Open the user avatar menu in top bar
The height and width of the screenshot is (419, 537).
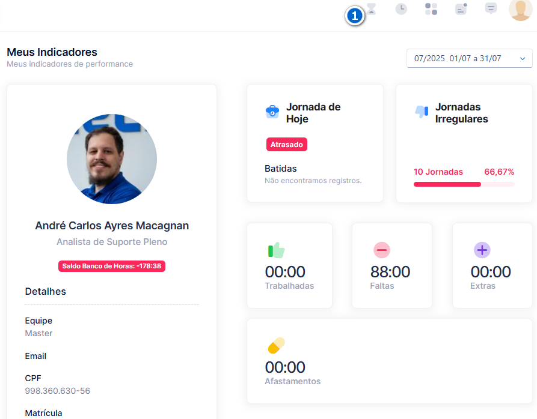(521, 10)
